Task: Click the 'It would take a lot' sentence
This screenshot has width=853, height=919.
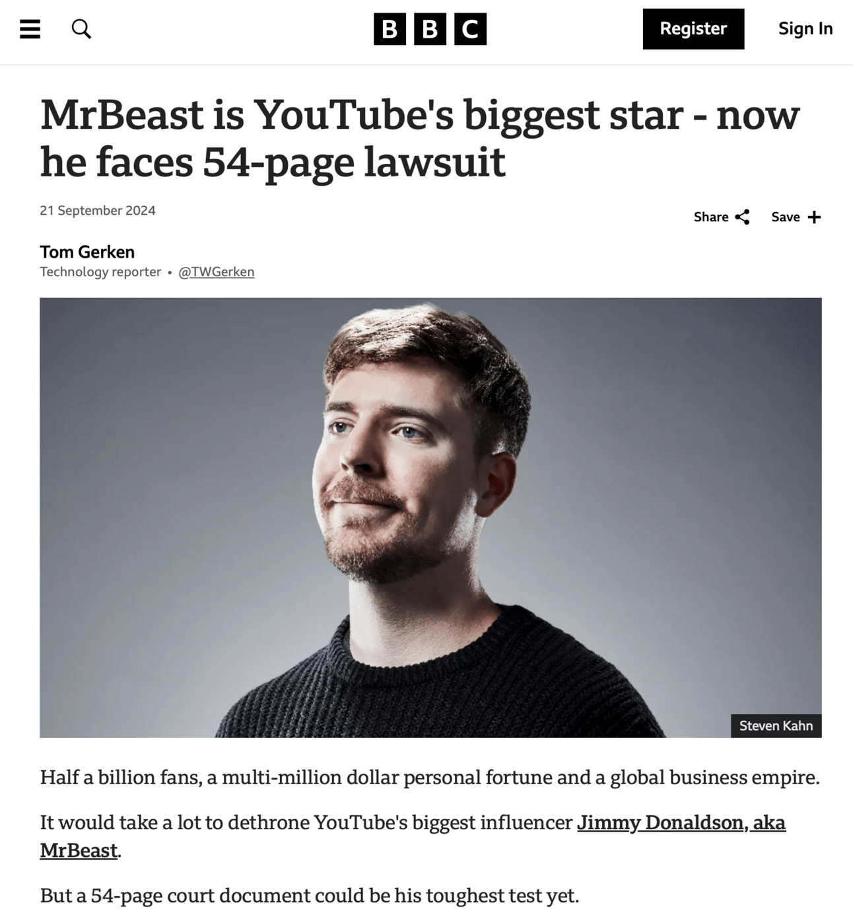Action: [413, 836]
